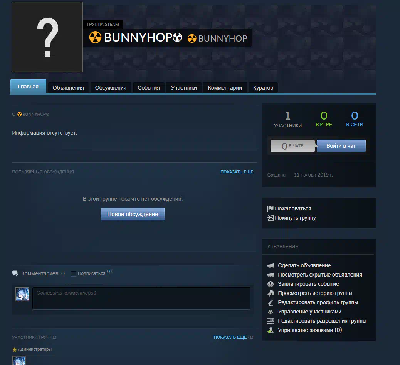Click the megaphone icon beside Посмотреть скрытые объявления
Image resolution: width=400 pixels, height=365 pixels.
pyautogui.click(x=271, y=275)
